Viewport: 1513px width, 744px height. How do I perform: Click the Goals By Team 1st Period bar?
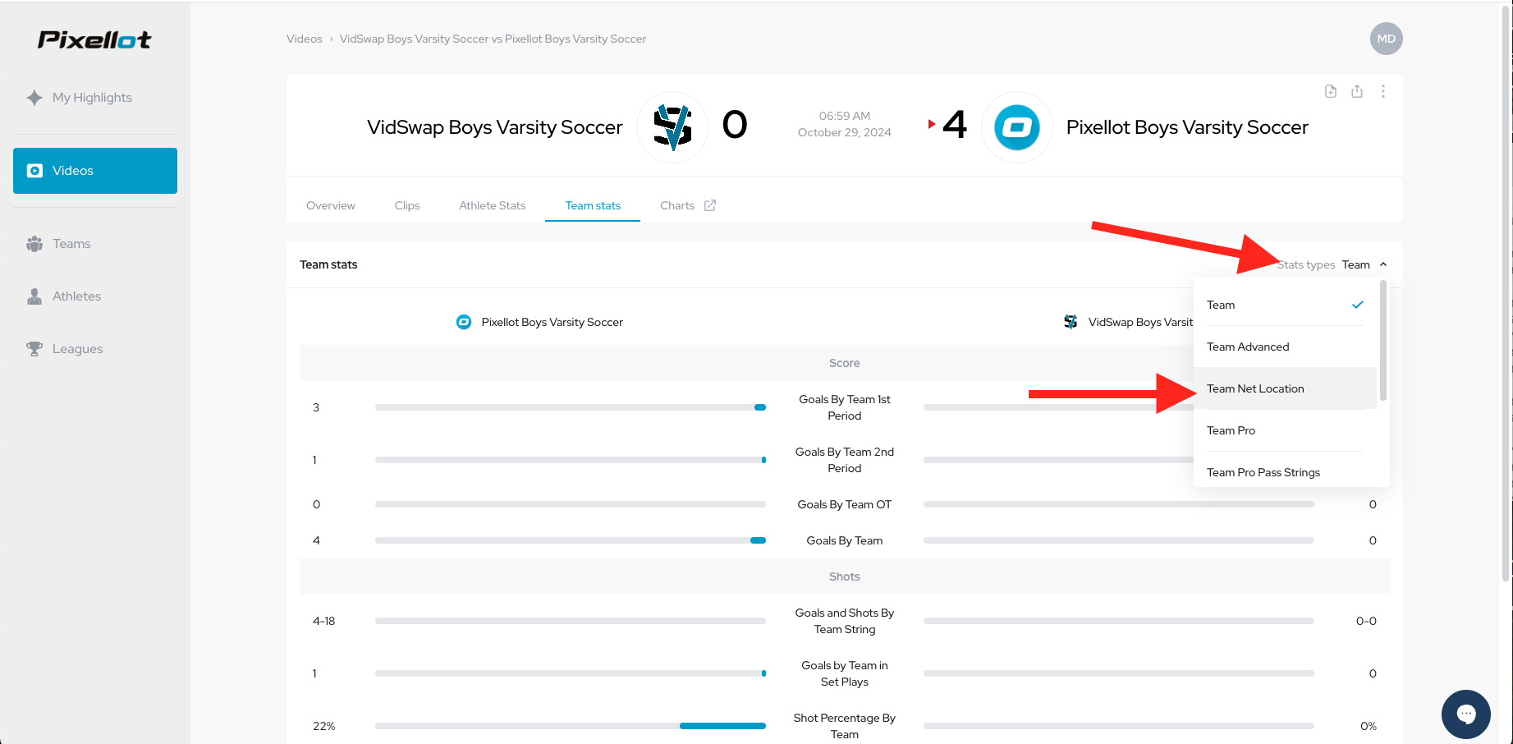point(571,407)
